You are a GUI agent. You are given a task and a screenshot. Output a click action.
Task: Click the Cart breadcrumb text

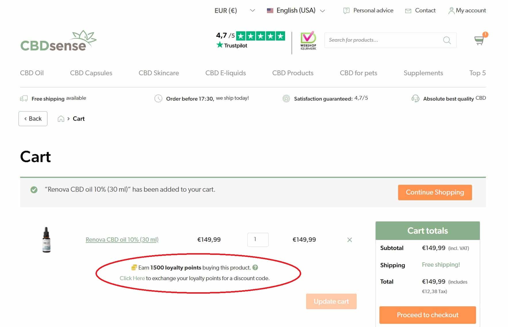[x=79, y=119]
